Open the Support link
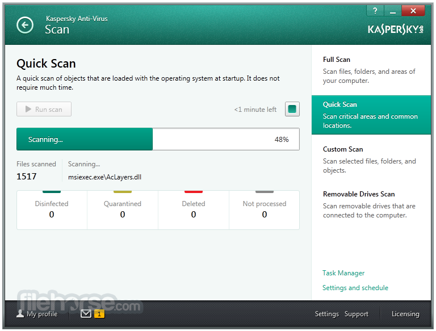Viewport: 436px width, 331px height. [357, 314]
